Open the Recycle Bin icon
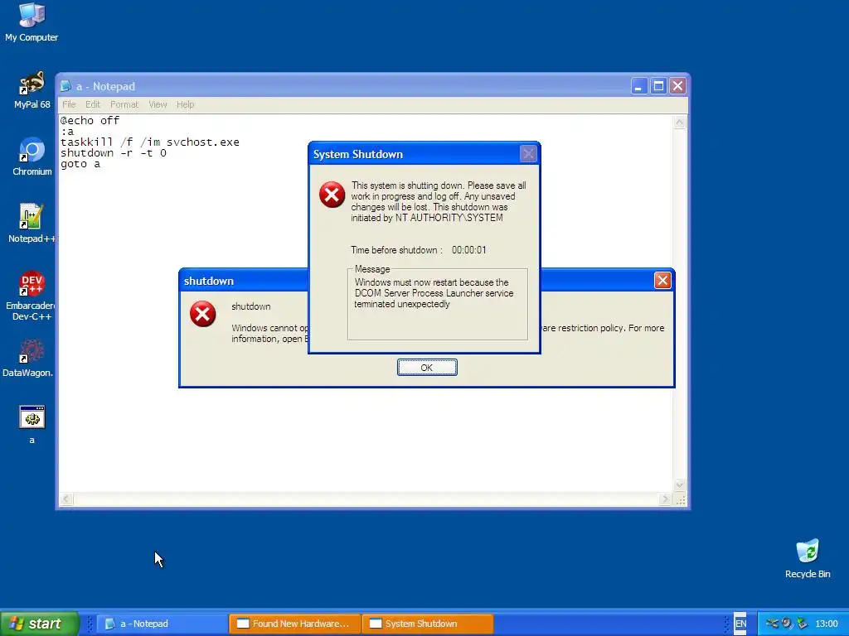The image size is (849, 636). [x=808, y=559]
